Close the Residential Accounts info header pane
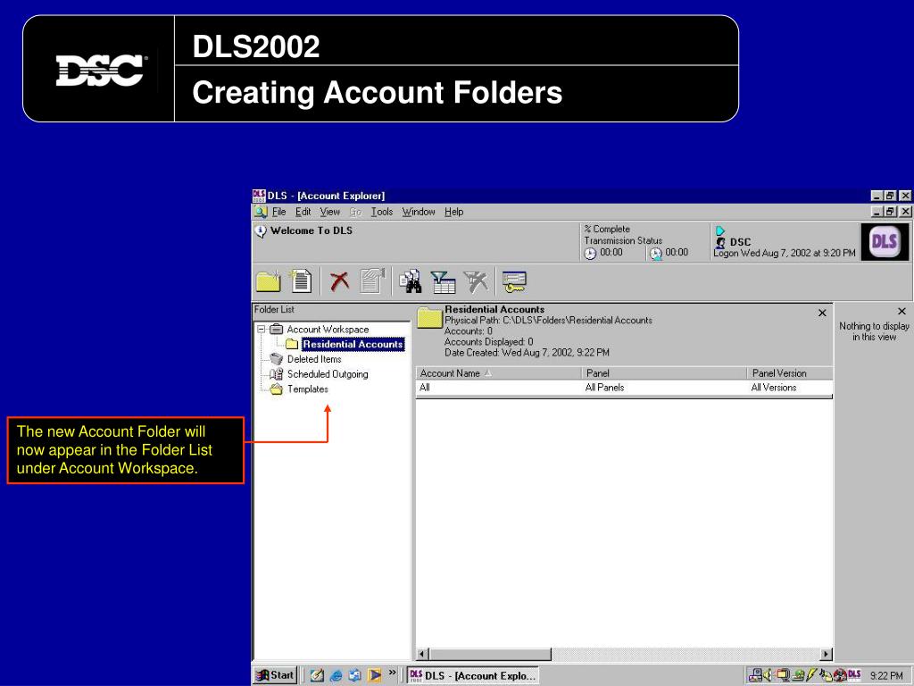The height and width of the screenshot is (686, 914). (x=822, y=314)
